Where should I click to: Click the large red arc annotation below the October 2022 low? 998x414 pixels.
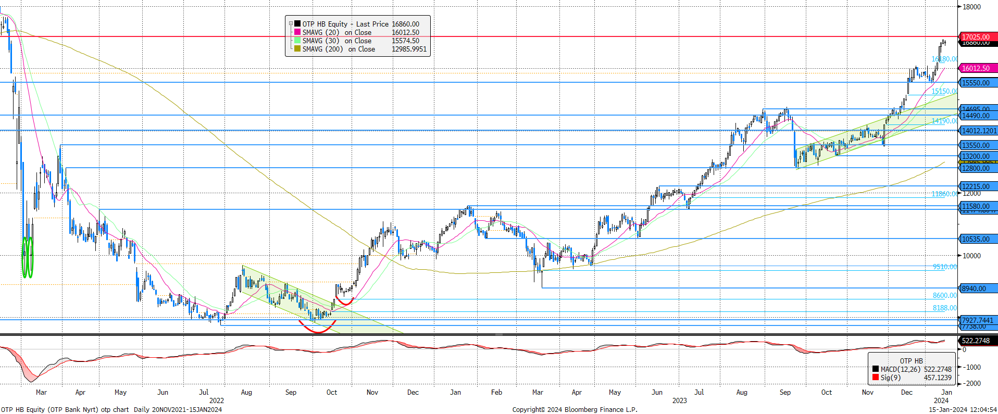coord(318,328)
